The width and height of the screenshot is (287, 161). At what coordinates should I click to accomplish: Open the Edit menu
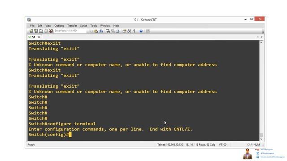tap(40, 26)
